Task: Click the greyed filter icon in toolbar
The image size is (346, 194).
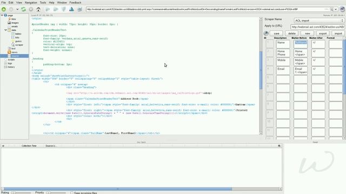Action: pyautogui.click(x=64, y=9)
